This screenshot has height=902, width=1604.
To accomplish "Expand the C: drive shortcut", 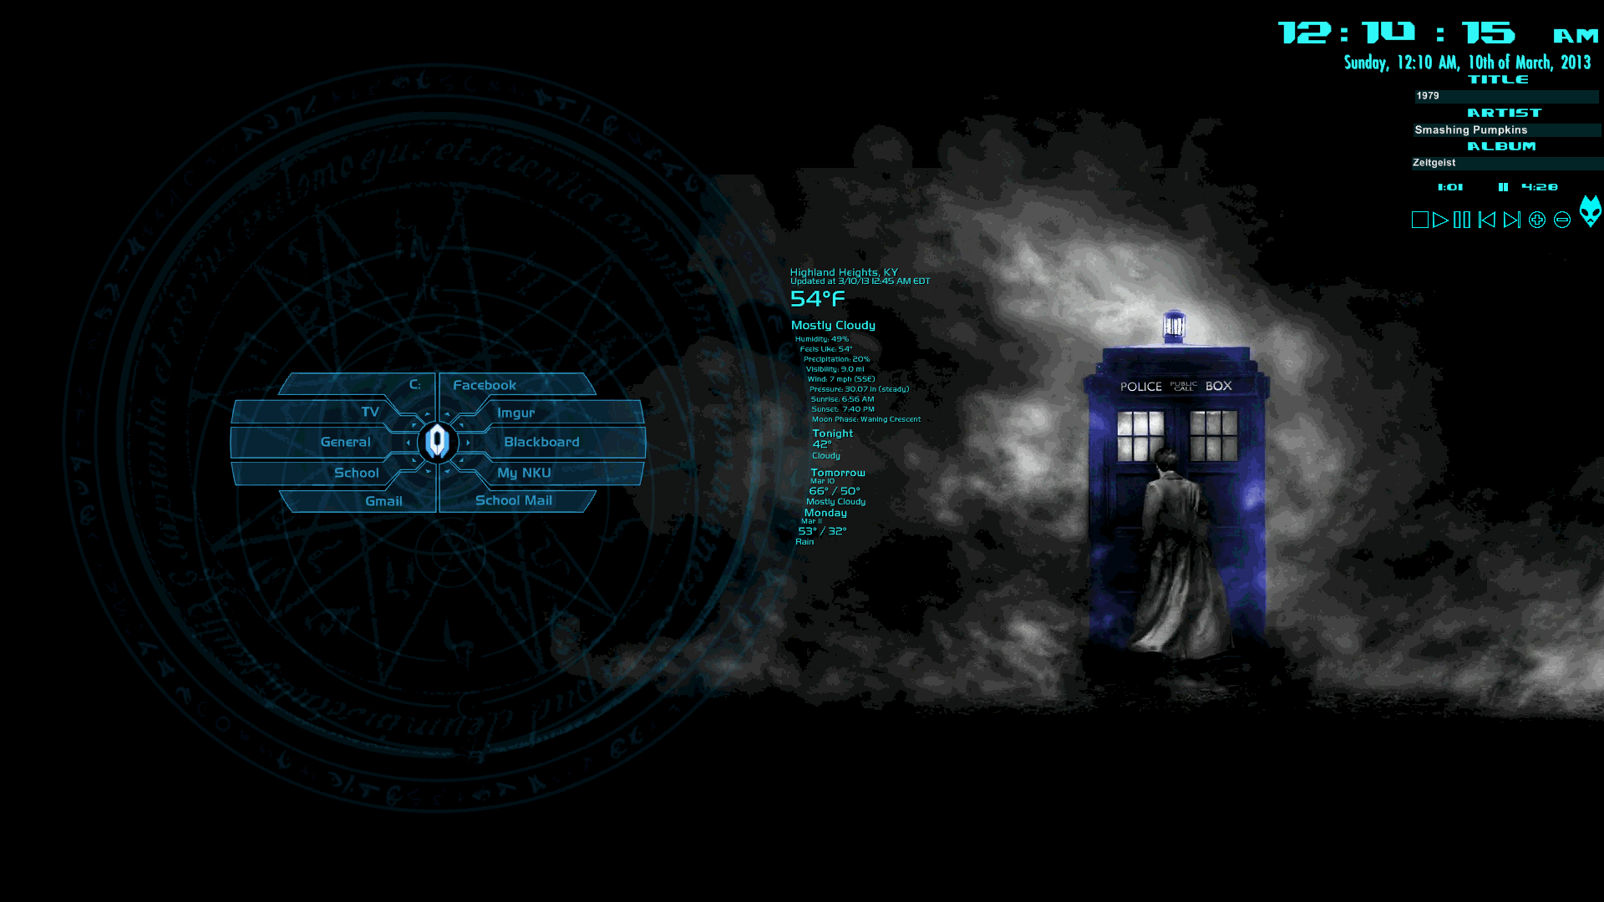I will [x=412, y=384].
